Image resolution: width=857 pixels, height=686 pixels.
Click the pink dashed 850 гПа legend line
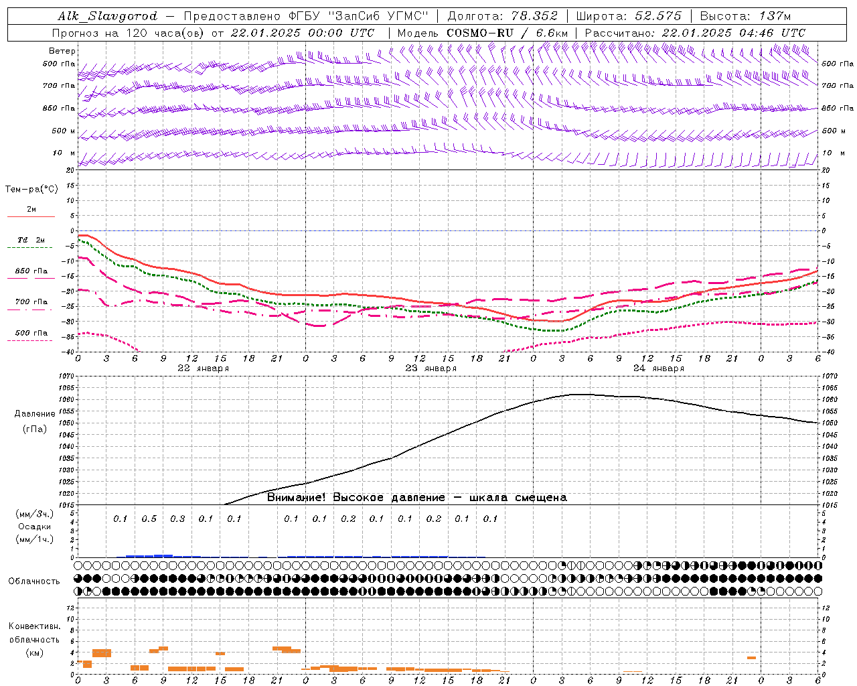tap(31, 278)
